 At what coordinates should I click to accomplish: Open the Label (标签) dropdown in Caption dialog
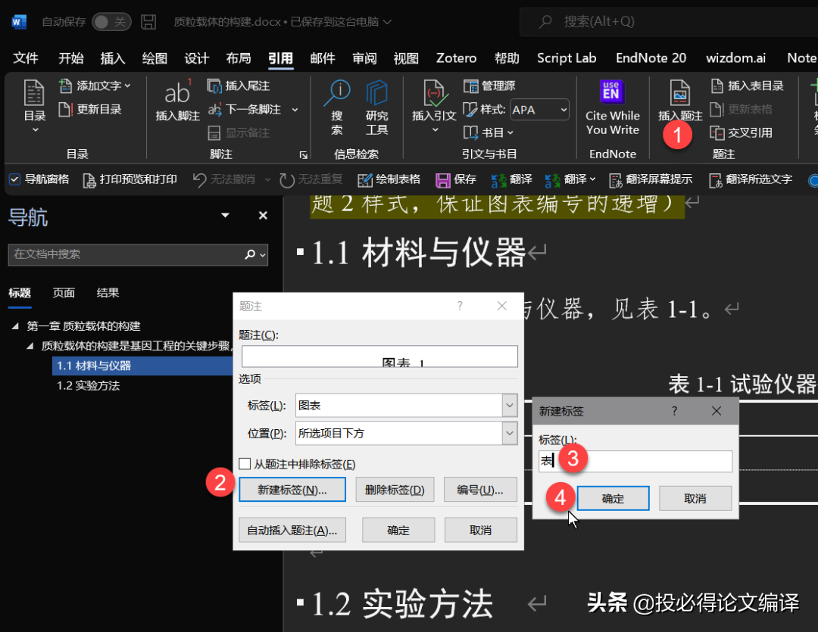[x=509, y=406]
